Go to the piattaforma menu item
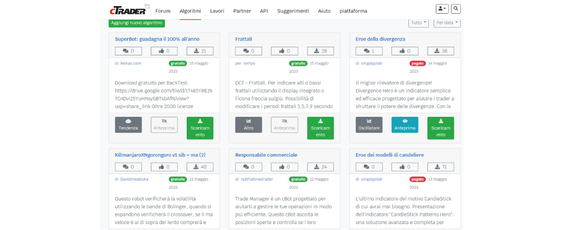 pos(353,11)
